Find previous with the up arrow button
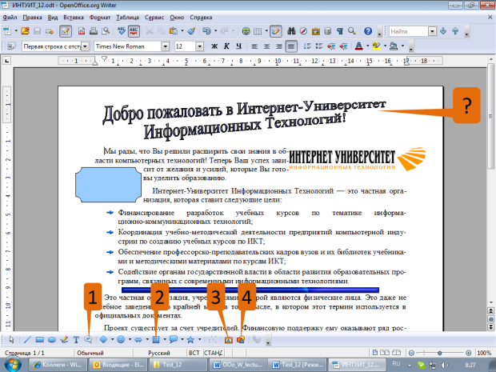496x372 pixels. click(455, 31)
